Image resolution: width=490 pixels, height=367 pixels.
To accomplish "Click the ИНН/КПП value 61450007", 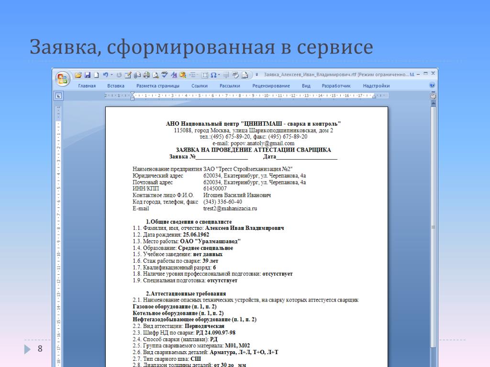I will (215, 188).
